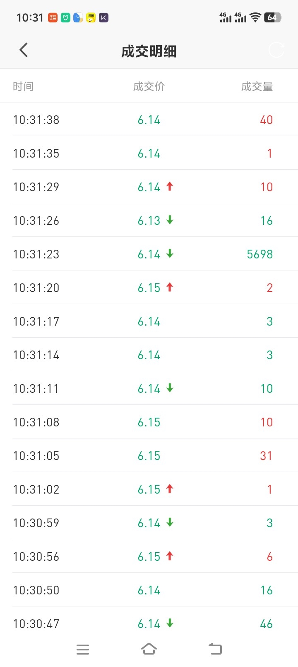Tap the system back navigation icon
298x667 pixels.
(215, 649)
